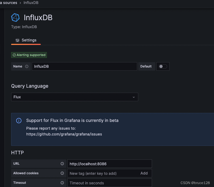Click the Timeout info icon
214x187 pixels.
click(x=62, y=183)
